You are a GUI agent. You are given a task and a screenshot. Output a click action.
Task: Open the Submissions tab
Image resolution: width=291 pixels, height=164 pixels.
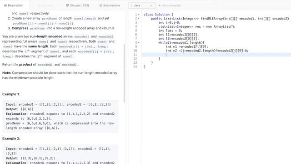(x=110, y=5)
